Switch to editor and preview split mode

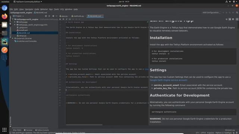click(x=230, y=19)
